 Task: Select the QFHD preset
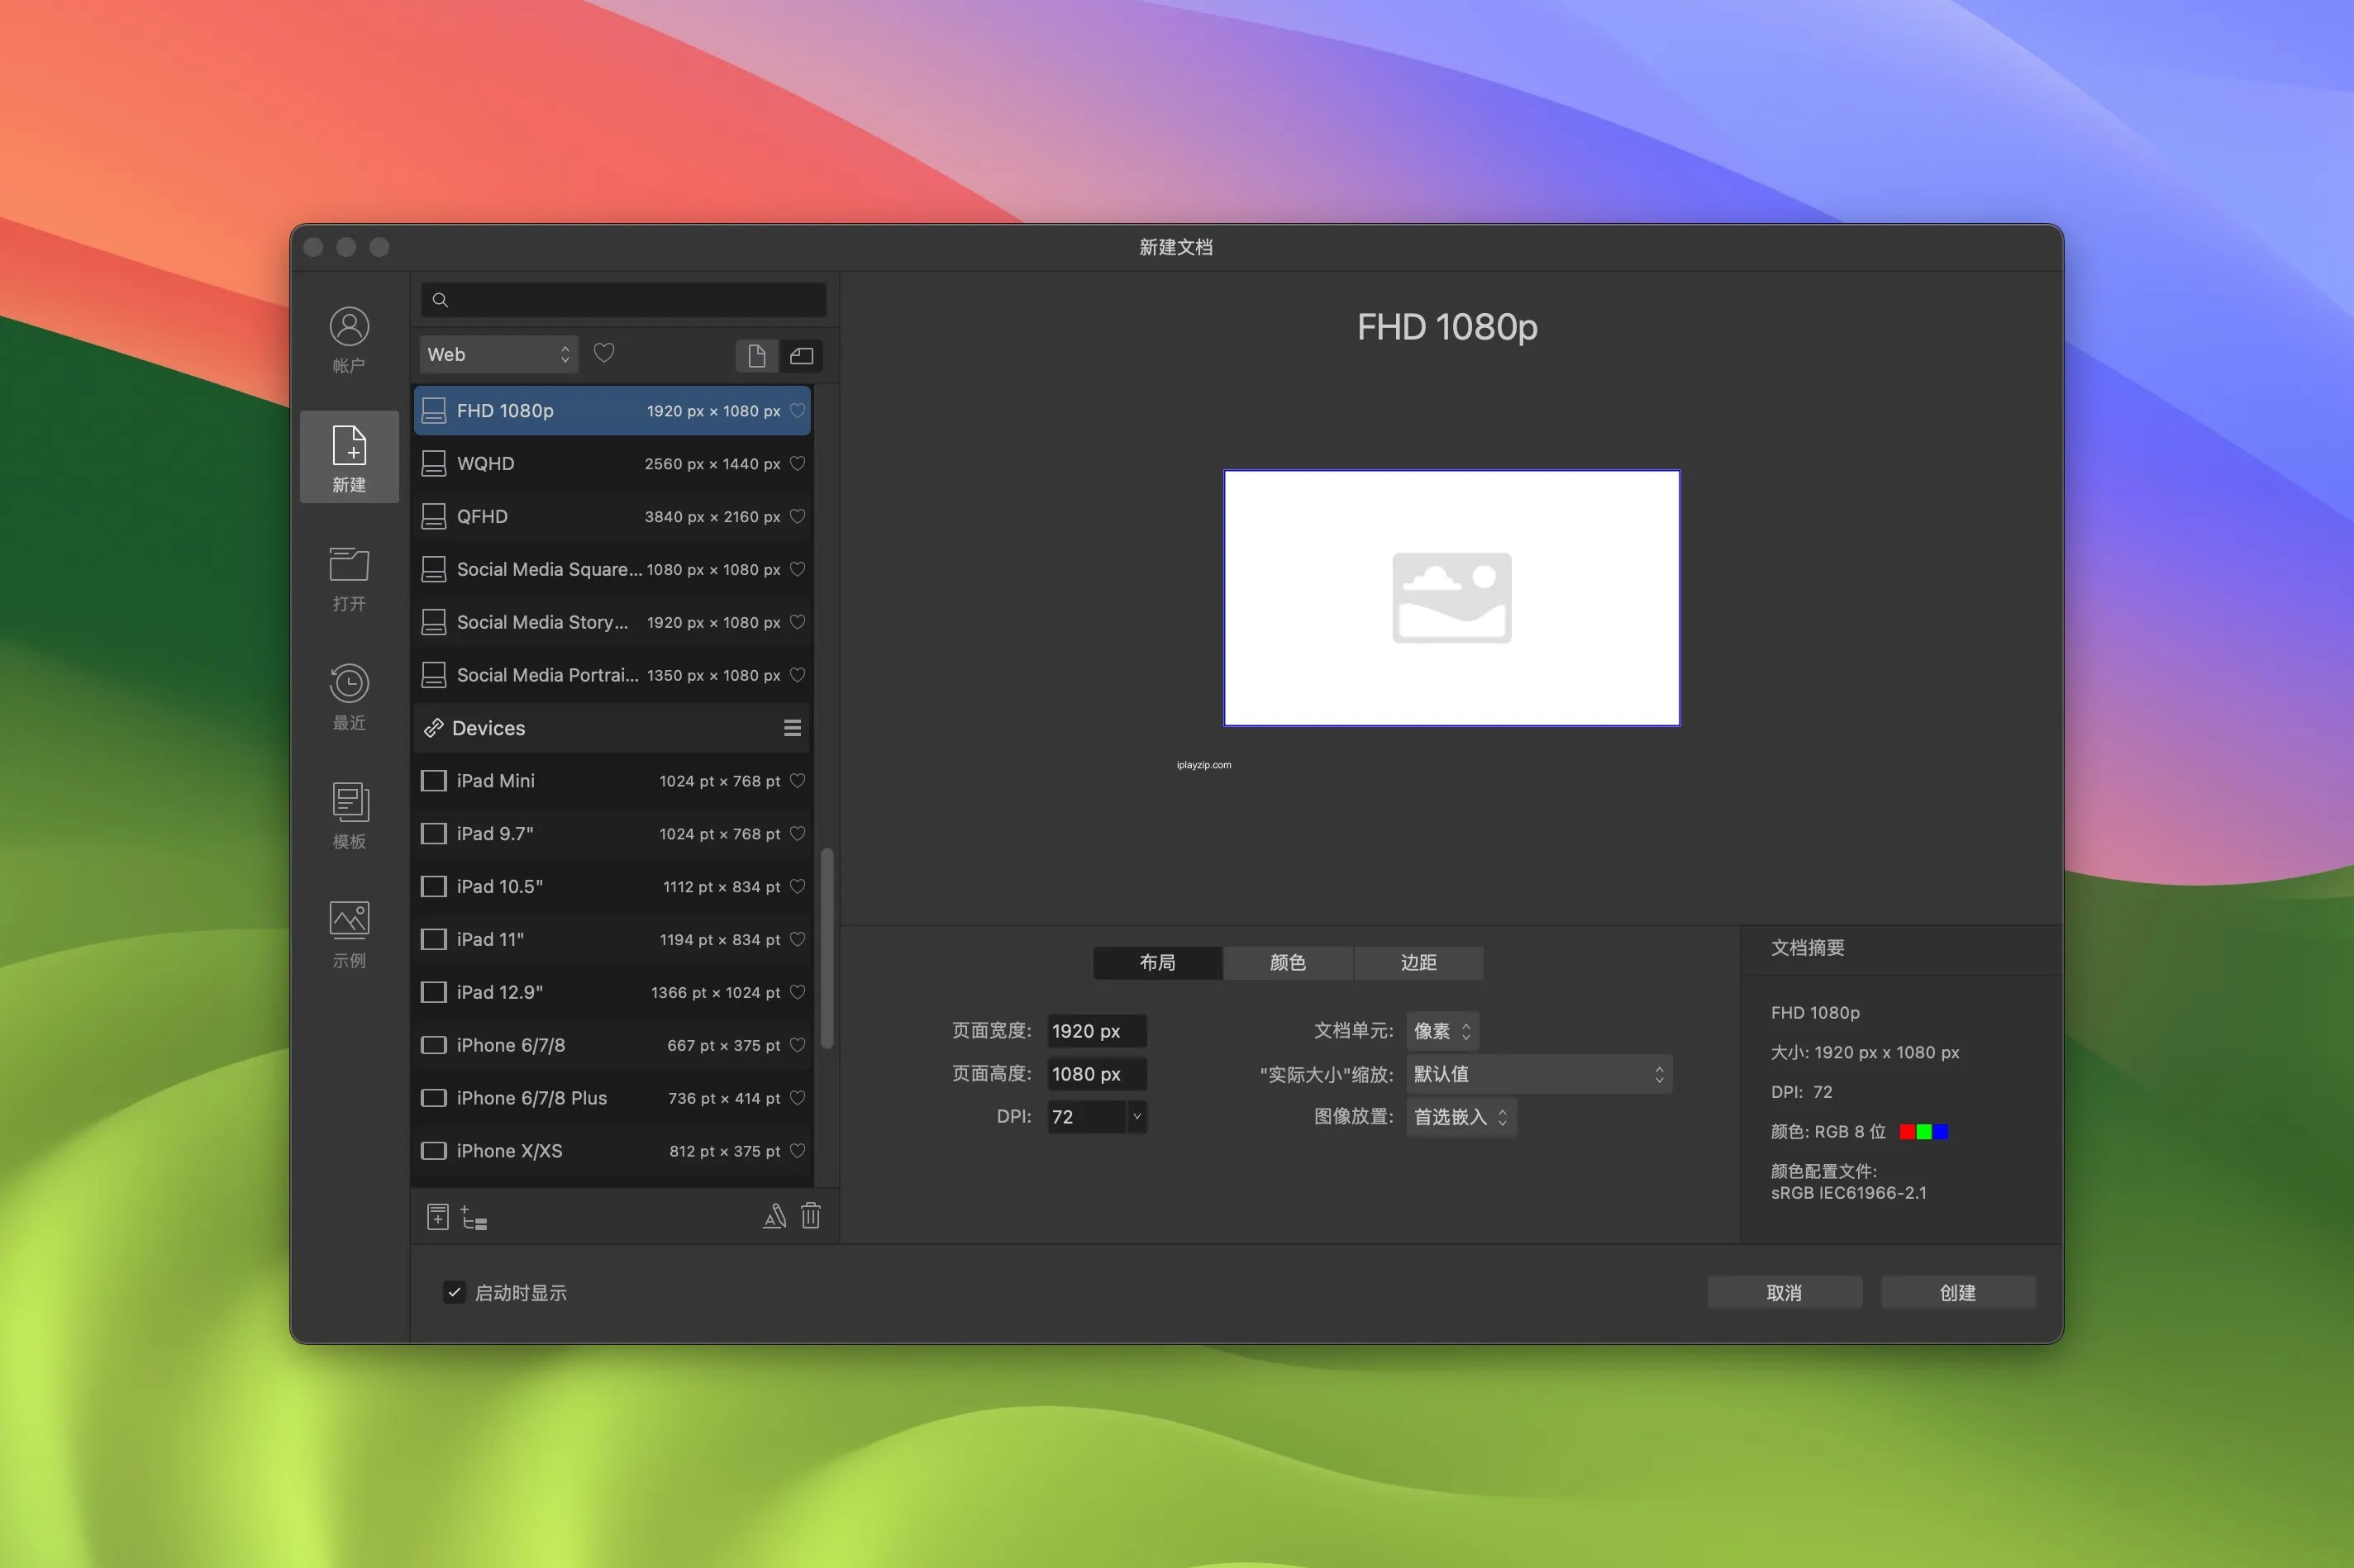pos(612,517)
